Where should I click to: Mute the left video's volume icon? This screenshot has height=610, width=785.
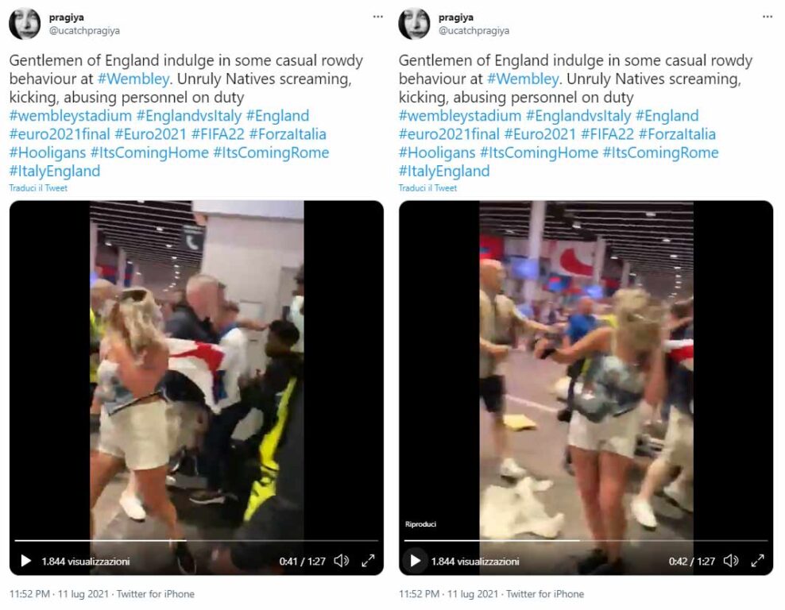coord(342,561)
